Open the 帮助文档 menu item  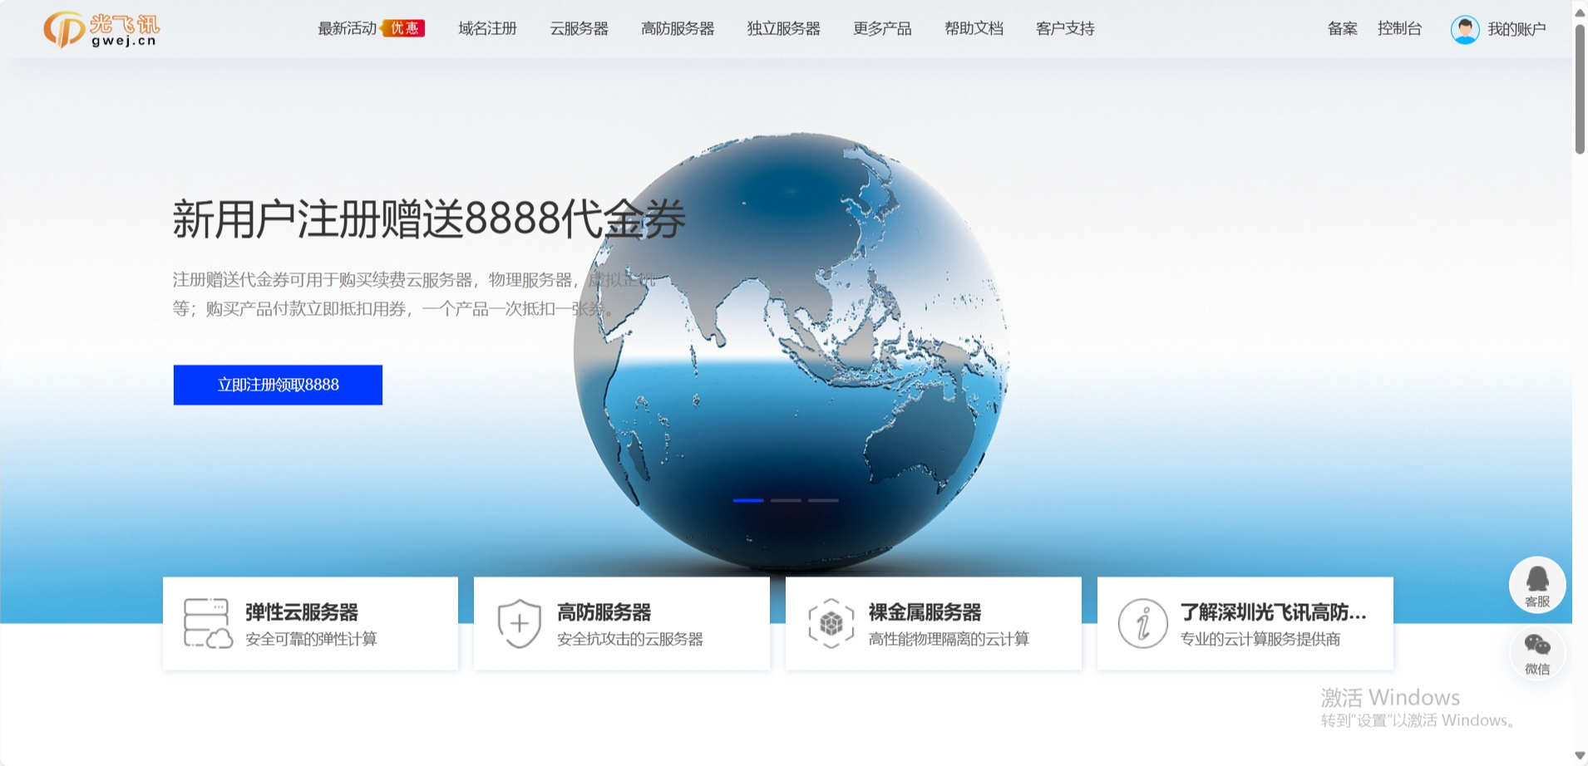974,28
